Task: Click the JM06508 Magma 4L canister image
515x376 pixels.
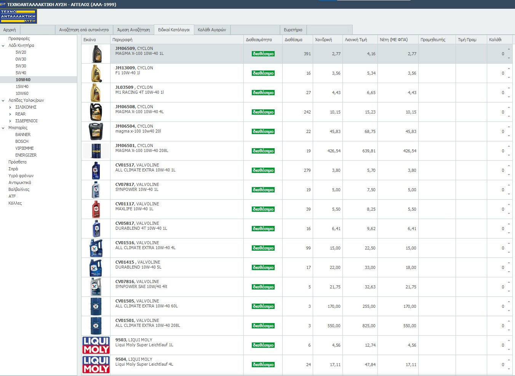Action: tap(96, 112)
